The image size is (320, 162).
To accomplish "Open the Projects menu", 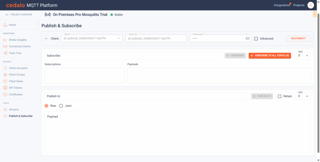I will tap(298, 5).
